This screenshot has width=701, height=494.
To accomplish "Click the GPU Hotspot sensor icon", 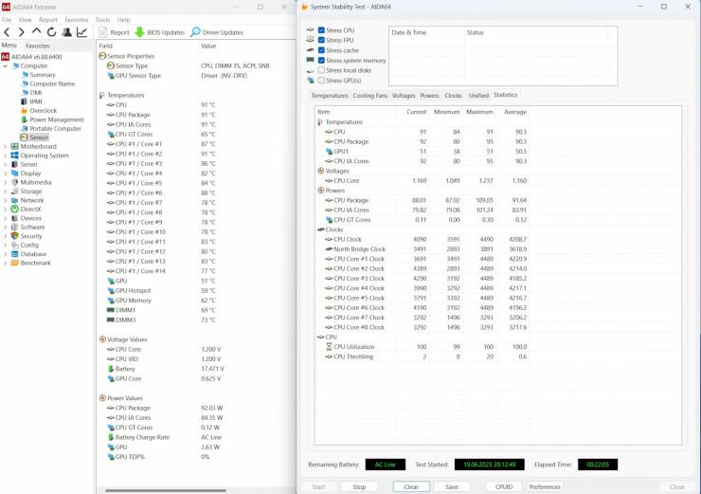I will 111,291.
